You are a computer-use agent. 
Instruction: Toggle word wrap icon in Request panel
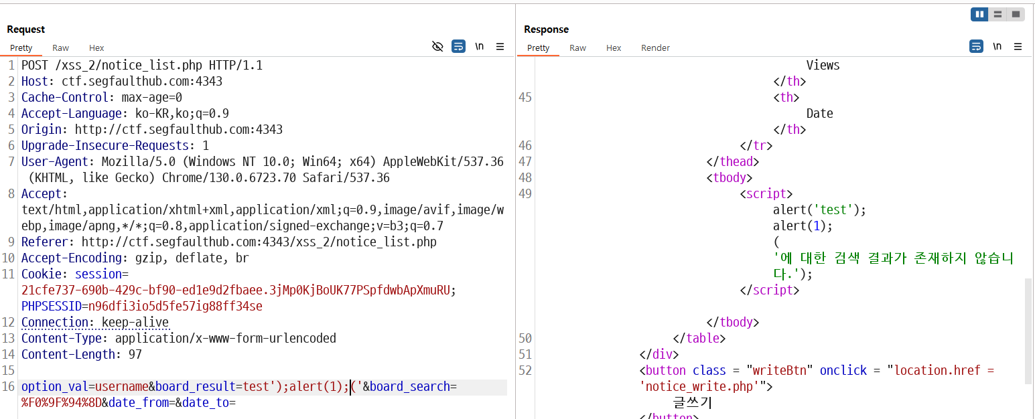(458, 46)
